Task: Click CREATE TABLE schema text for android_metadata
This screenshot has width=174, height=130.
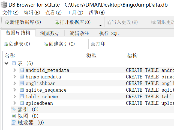Action: coord(150,70)
